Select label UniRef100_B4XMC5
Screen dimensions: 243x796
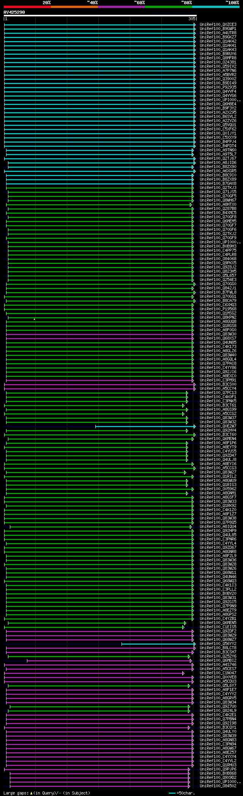pyautogui.click(x=218, y=213)
